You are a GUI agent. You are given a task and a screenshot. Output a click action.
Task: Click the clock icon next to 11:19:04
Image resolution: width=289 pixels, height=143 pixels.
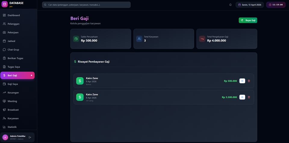pos(270,5)
